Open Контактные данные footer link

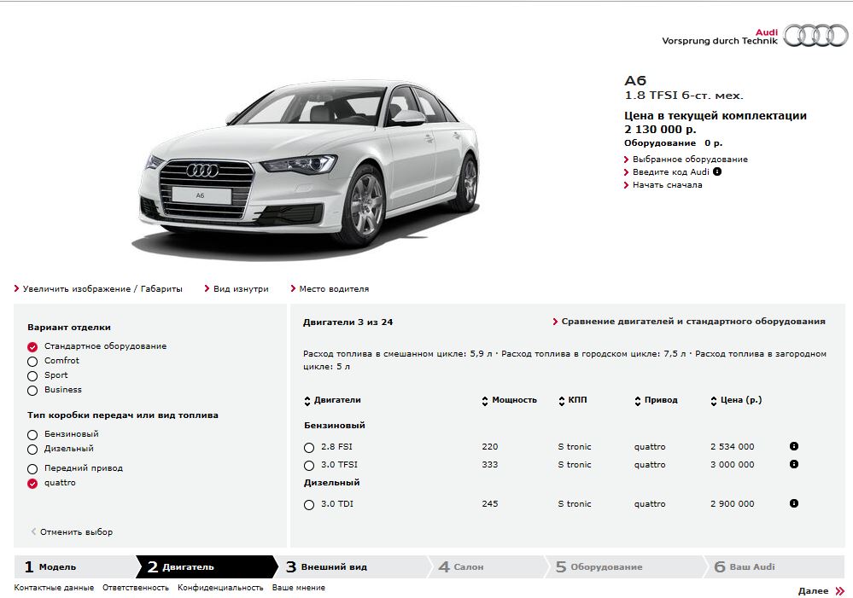[54, 588]
